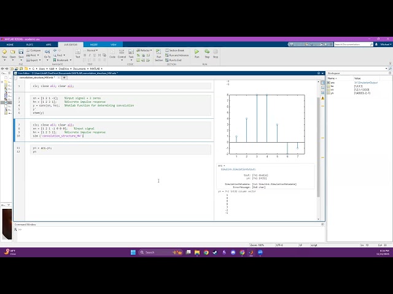This screenshot has height=294, width=393.
Task: Switch to the LIVE EDITOR ribbon tab
Action: (x=71, y=45)
